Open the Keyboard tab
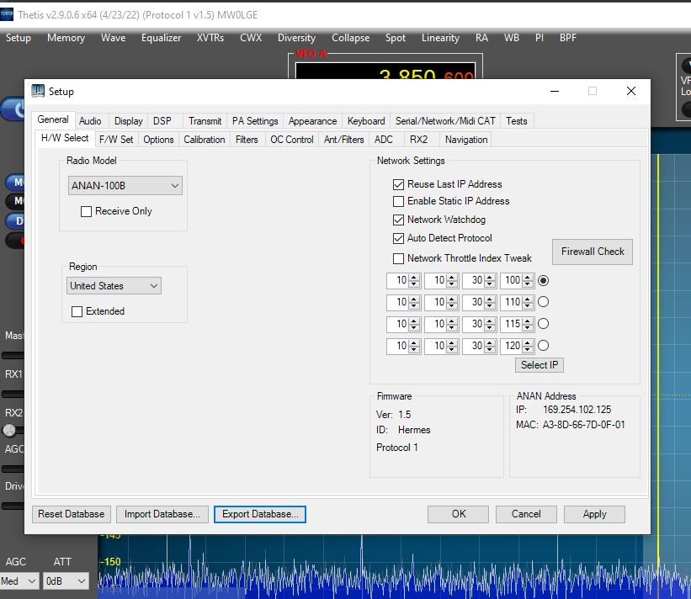This screenshot has width=691, height=599. 366,121
